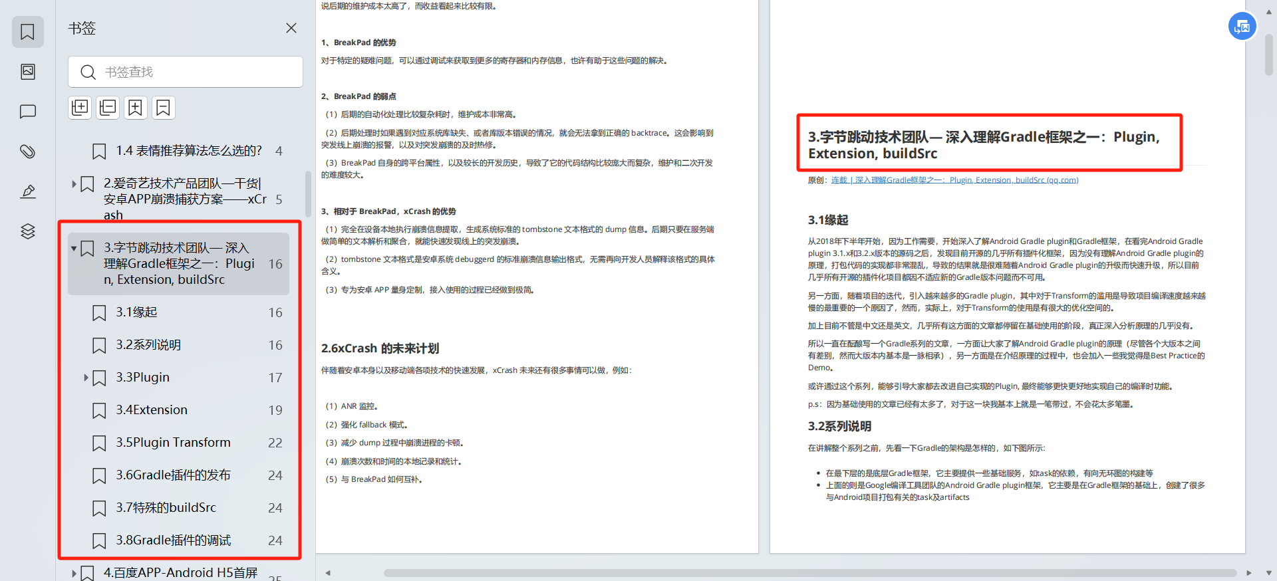This screenshot has width=1277, height=581.
Task: Click heading 2.6xCrash 的未来计划
Action: pyautogui.click(x=380, y=348)
